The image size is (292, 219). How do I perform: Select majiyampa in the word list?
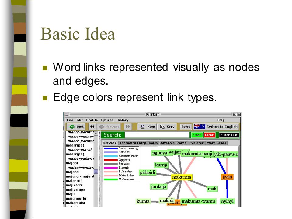[x=75, y=190]
